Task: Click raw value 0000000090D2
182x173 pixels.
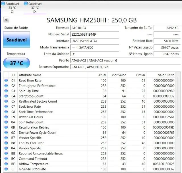Action: pos(164,96)
